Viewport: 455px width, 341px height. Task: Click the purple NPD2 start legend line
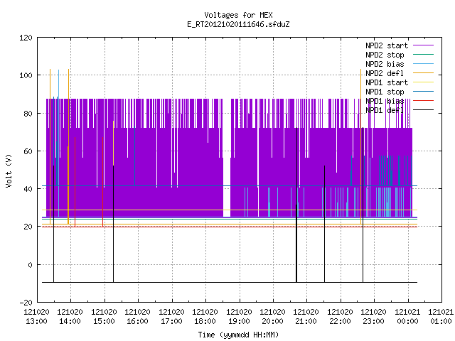click(423, 45)
